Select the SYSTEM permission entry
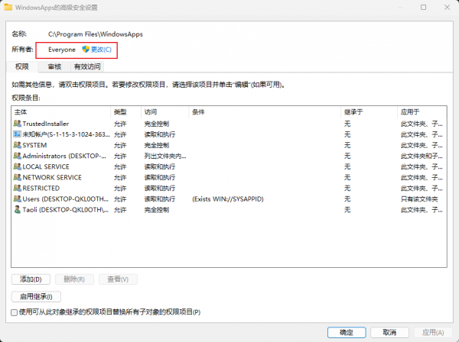Image resolution: width=459 pixels, height=342 pixels. 229,145
